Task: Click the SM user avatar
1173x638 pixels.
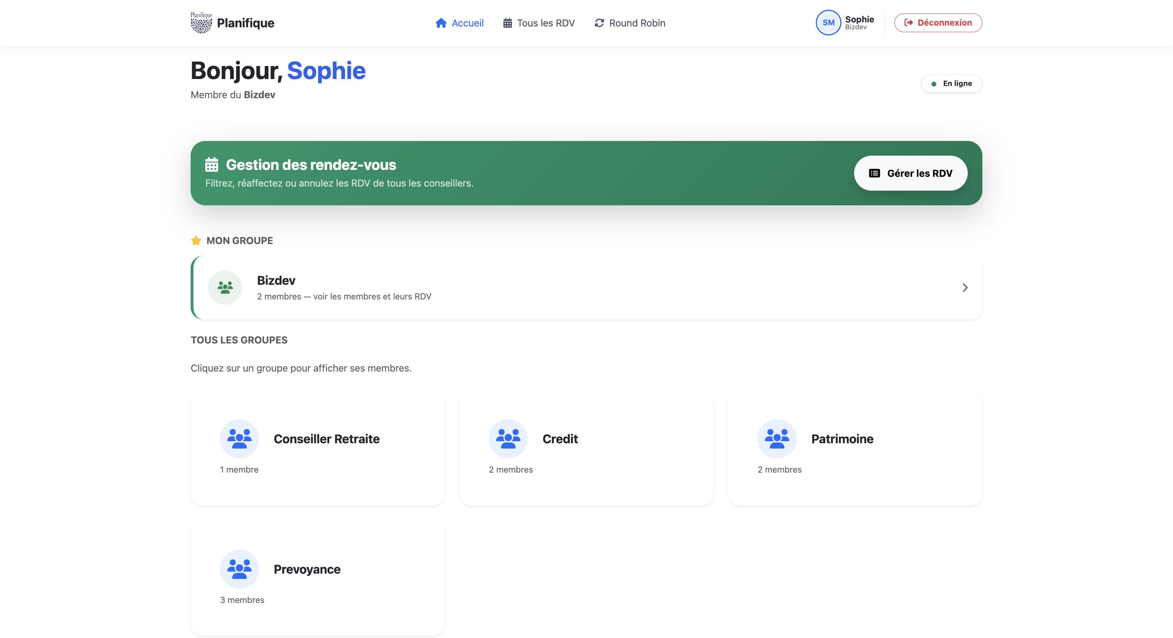Action: (x=828, y=23)
